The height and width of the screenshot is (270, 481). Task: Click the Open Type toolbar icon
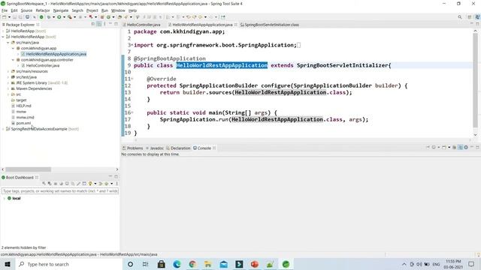119,17
